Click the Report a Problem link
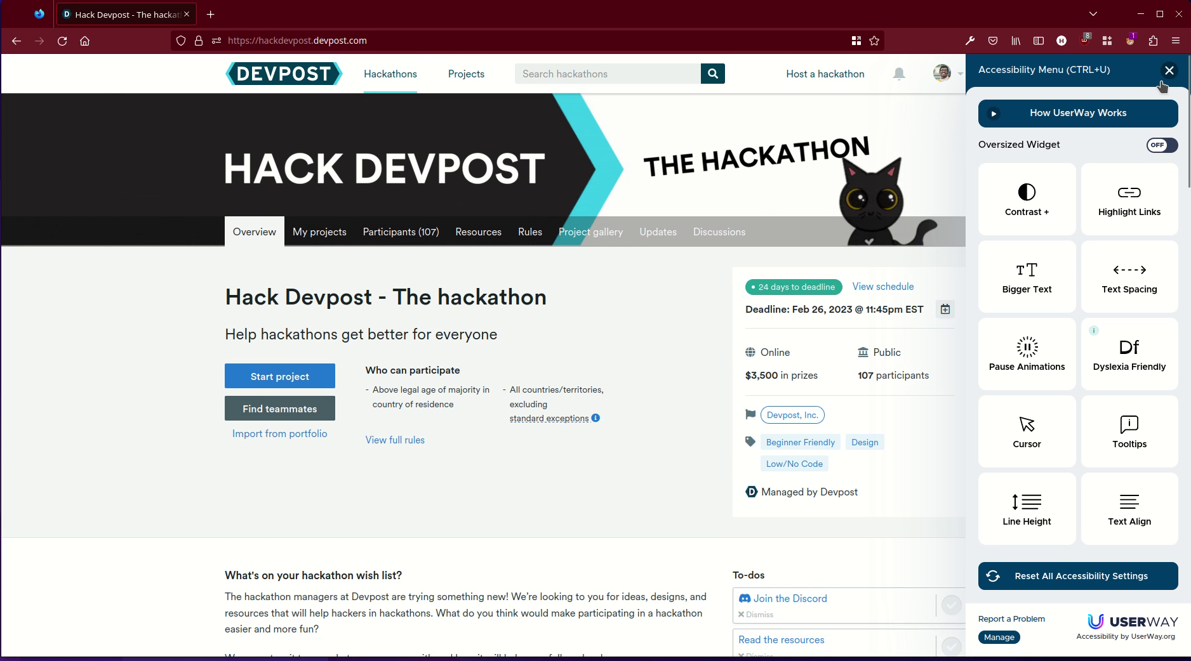Screen dimensions: 1191x661 click(x=1011, y=618)
